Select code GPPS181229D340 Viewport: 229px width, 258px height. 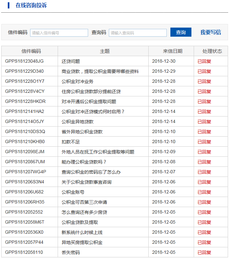point(24,71)
